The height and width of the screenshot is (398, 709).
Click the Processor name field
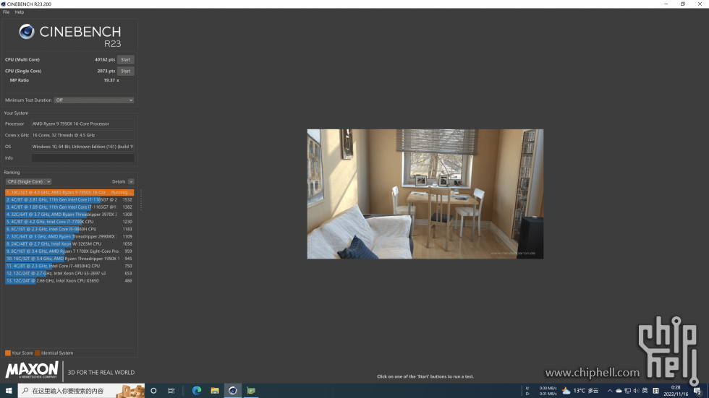pos(82,124)
